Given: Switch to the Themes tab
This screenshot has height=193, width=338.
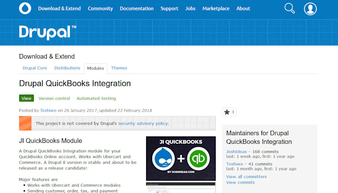Looking at the screenshot, I should pyautogui.click(x=119, y=68).
